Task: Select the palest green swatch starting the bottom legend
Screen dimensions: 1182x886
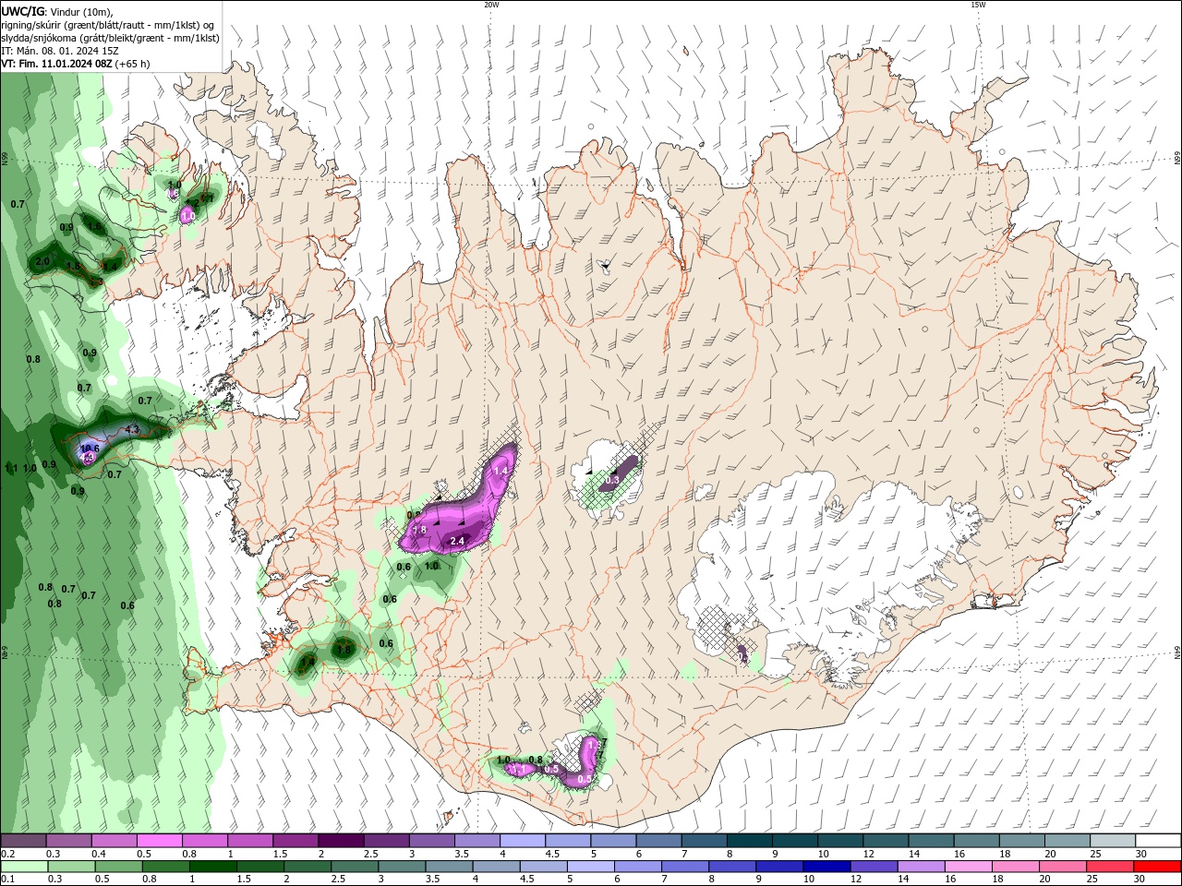Action: click(22, 867)
